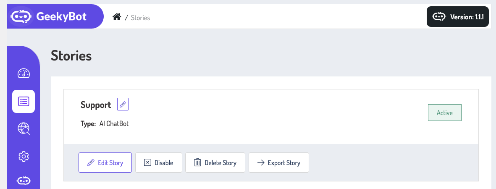Export the Support story
The image size is (496, 189).
pyautogui.click(x=278, y=163)
